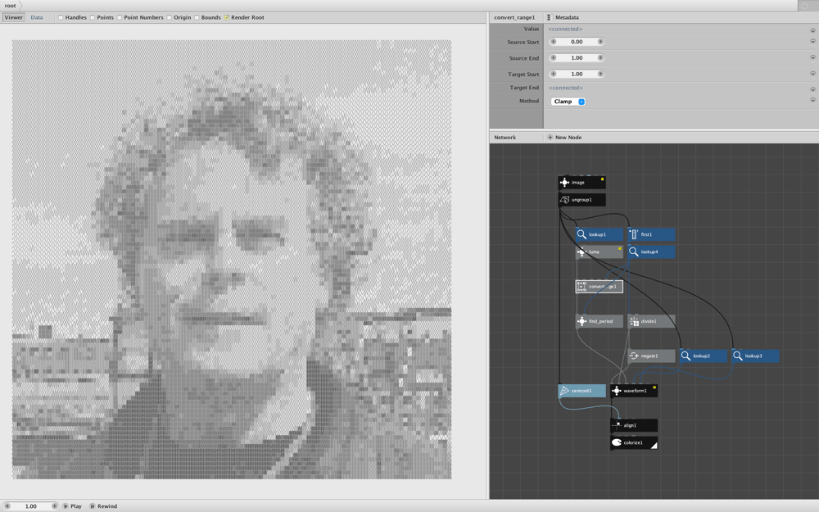This screenshot has width=819, height=512.
Task: Click the Target Start 1.00 field
Action: (x=577, y=74)
